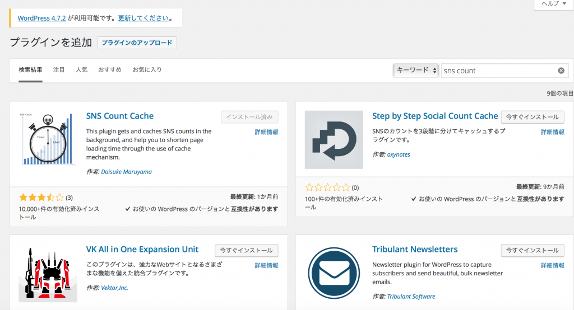Click the star rating of SNS Count Cache

pyautogui.click(x=41, y=198)
